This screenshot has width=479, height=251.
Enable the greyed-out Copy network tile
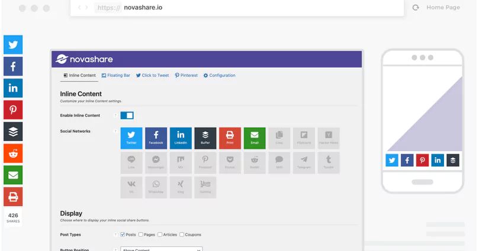(x=279, y=138)
